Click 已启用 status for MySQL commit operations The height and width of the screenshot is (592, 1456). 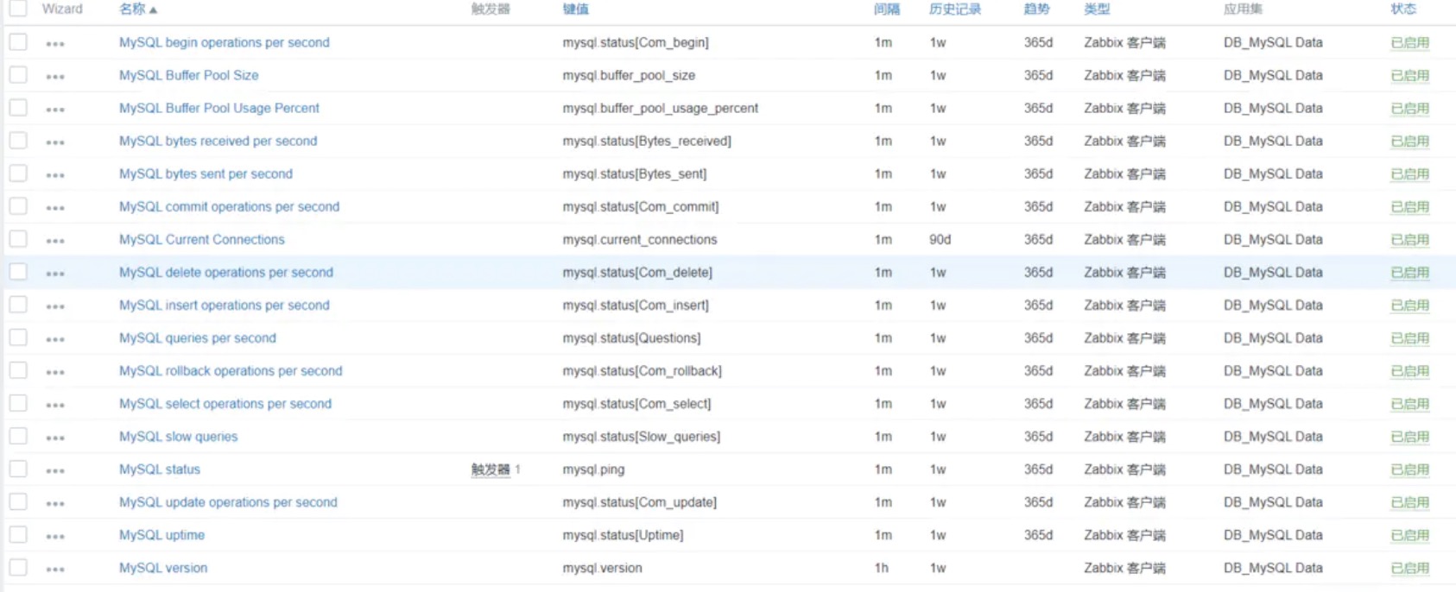click(1409, 207)
